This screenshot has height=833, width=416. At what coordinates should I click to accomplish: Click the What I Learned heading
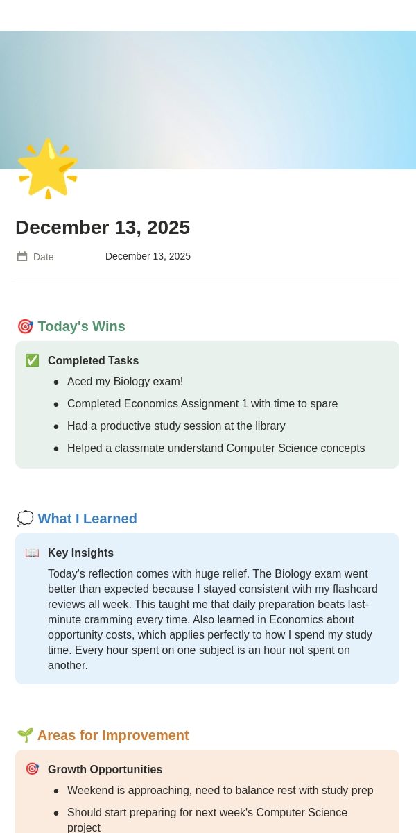click(x=87, y=519)
